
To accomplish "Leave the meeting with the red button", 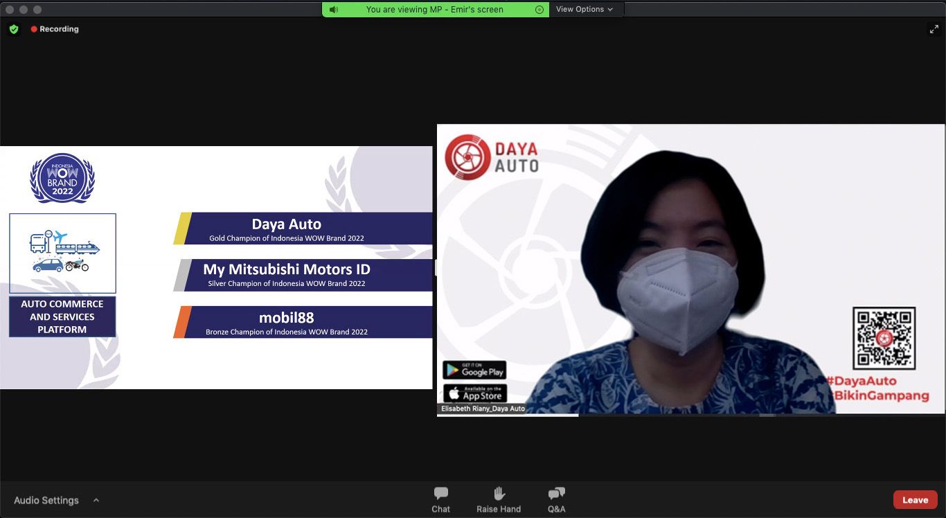I will 914,500.
